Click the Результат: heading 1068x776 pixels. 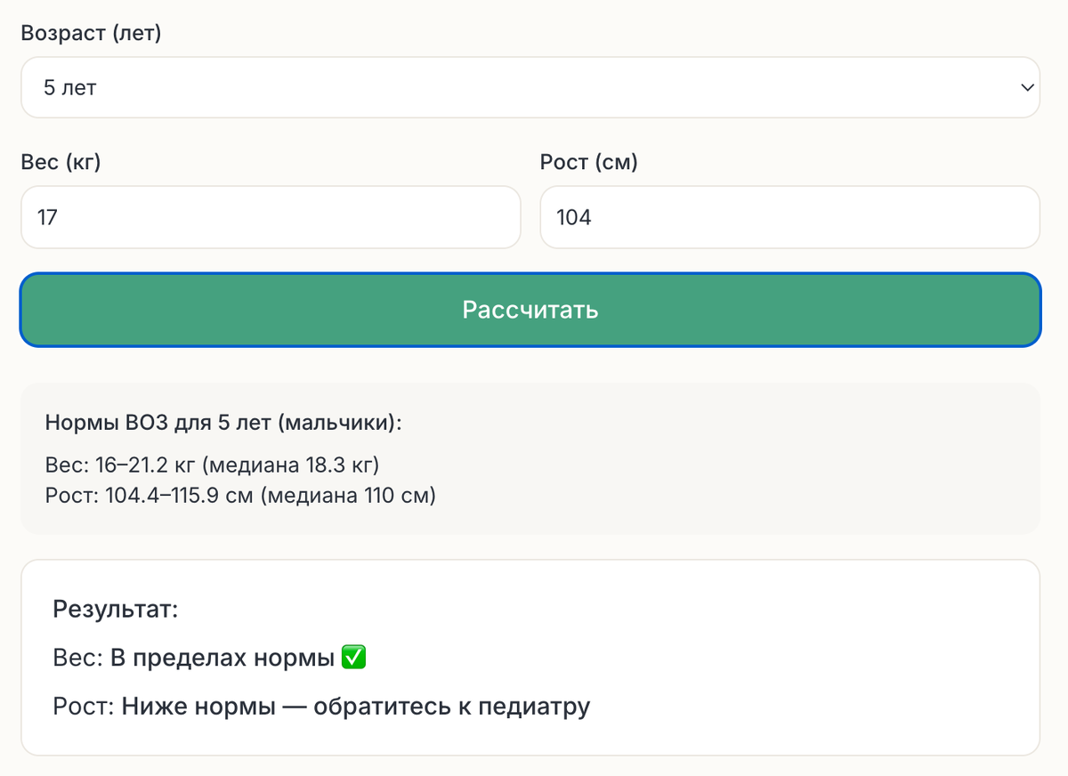pyautogui.click(x=116, y=610)
